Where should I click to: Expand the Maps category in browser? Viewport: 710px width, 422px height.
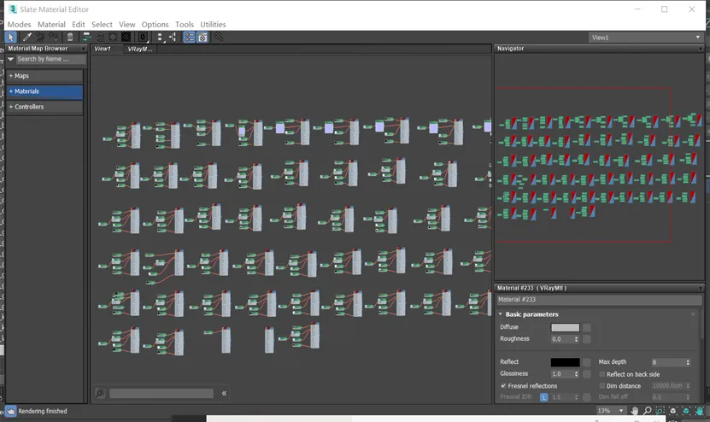pos(21,76)
